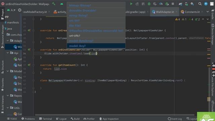Open the Favorites side panel

[x=2, y=84]
